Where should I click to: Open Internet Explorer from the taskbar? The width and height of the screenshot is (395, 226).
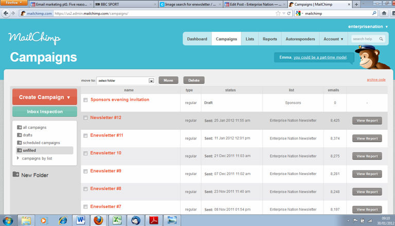62,220
